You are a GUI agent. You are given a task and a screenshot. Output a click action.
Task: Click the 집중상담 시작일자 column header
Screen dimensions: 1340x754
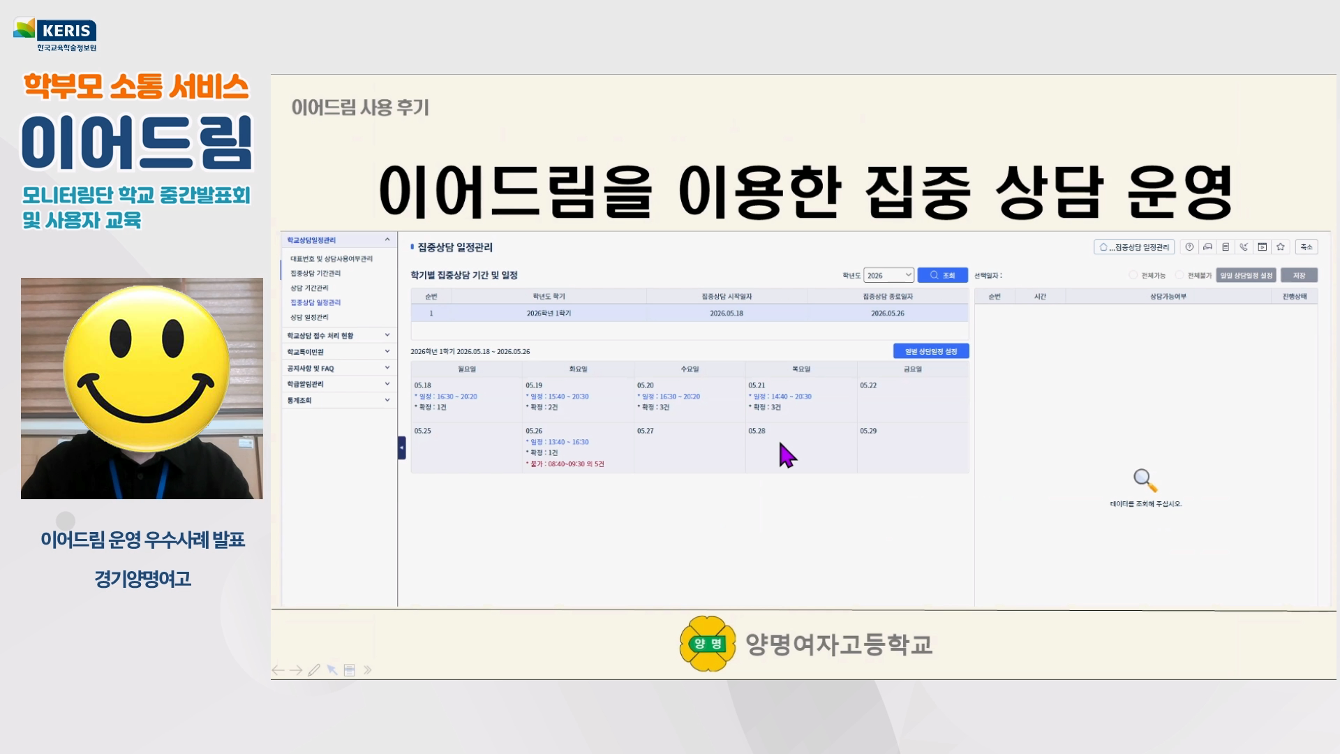click(727, 297)
